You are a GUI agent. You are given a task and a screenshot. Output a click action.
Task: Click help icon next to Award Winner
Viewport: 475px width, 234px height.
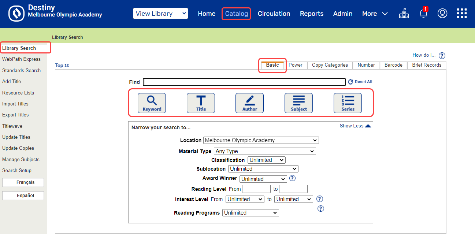pyautogui.click(x=292, y=178)
